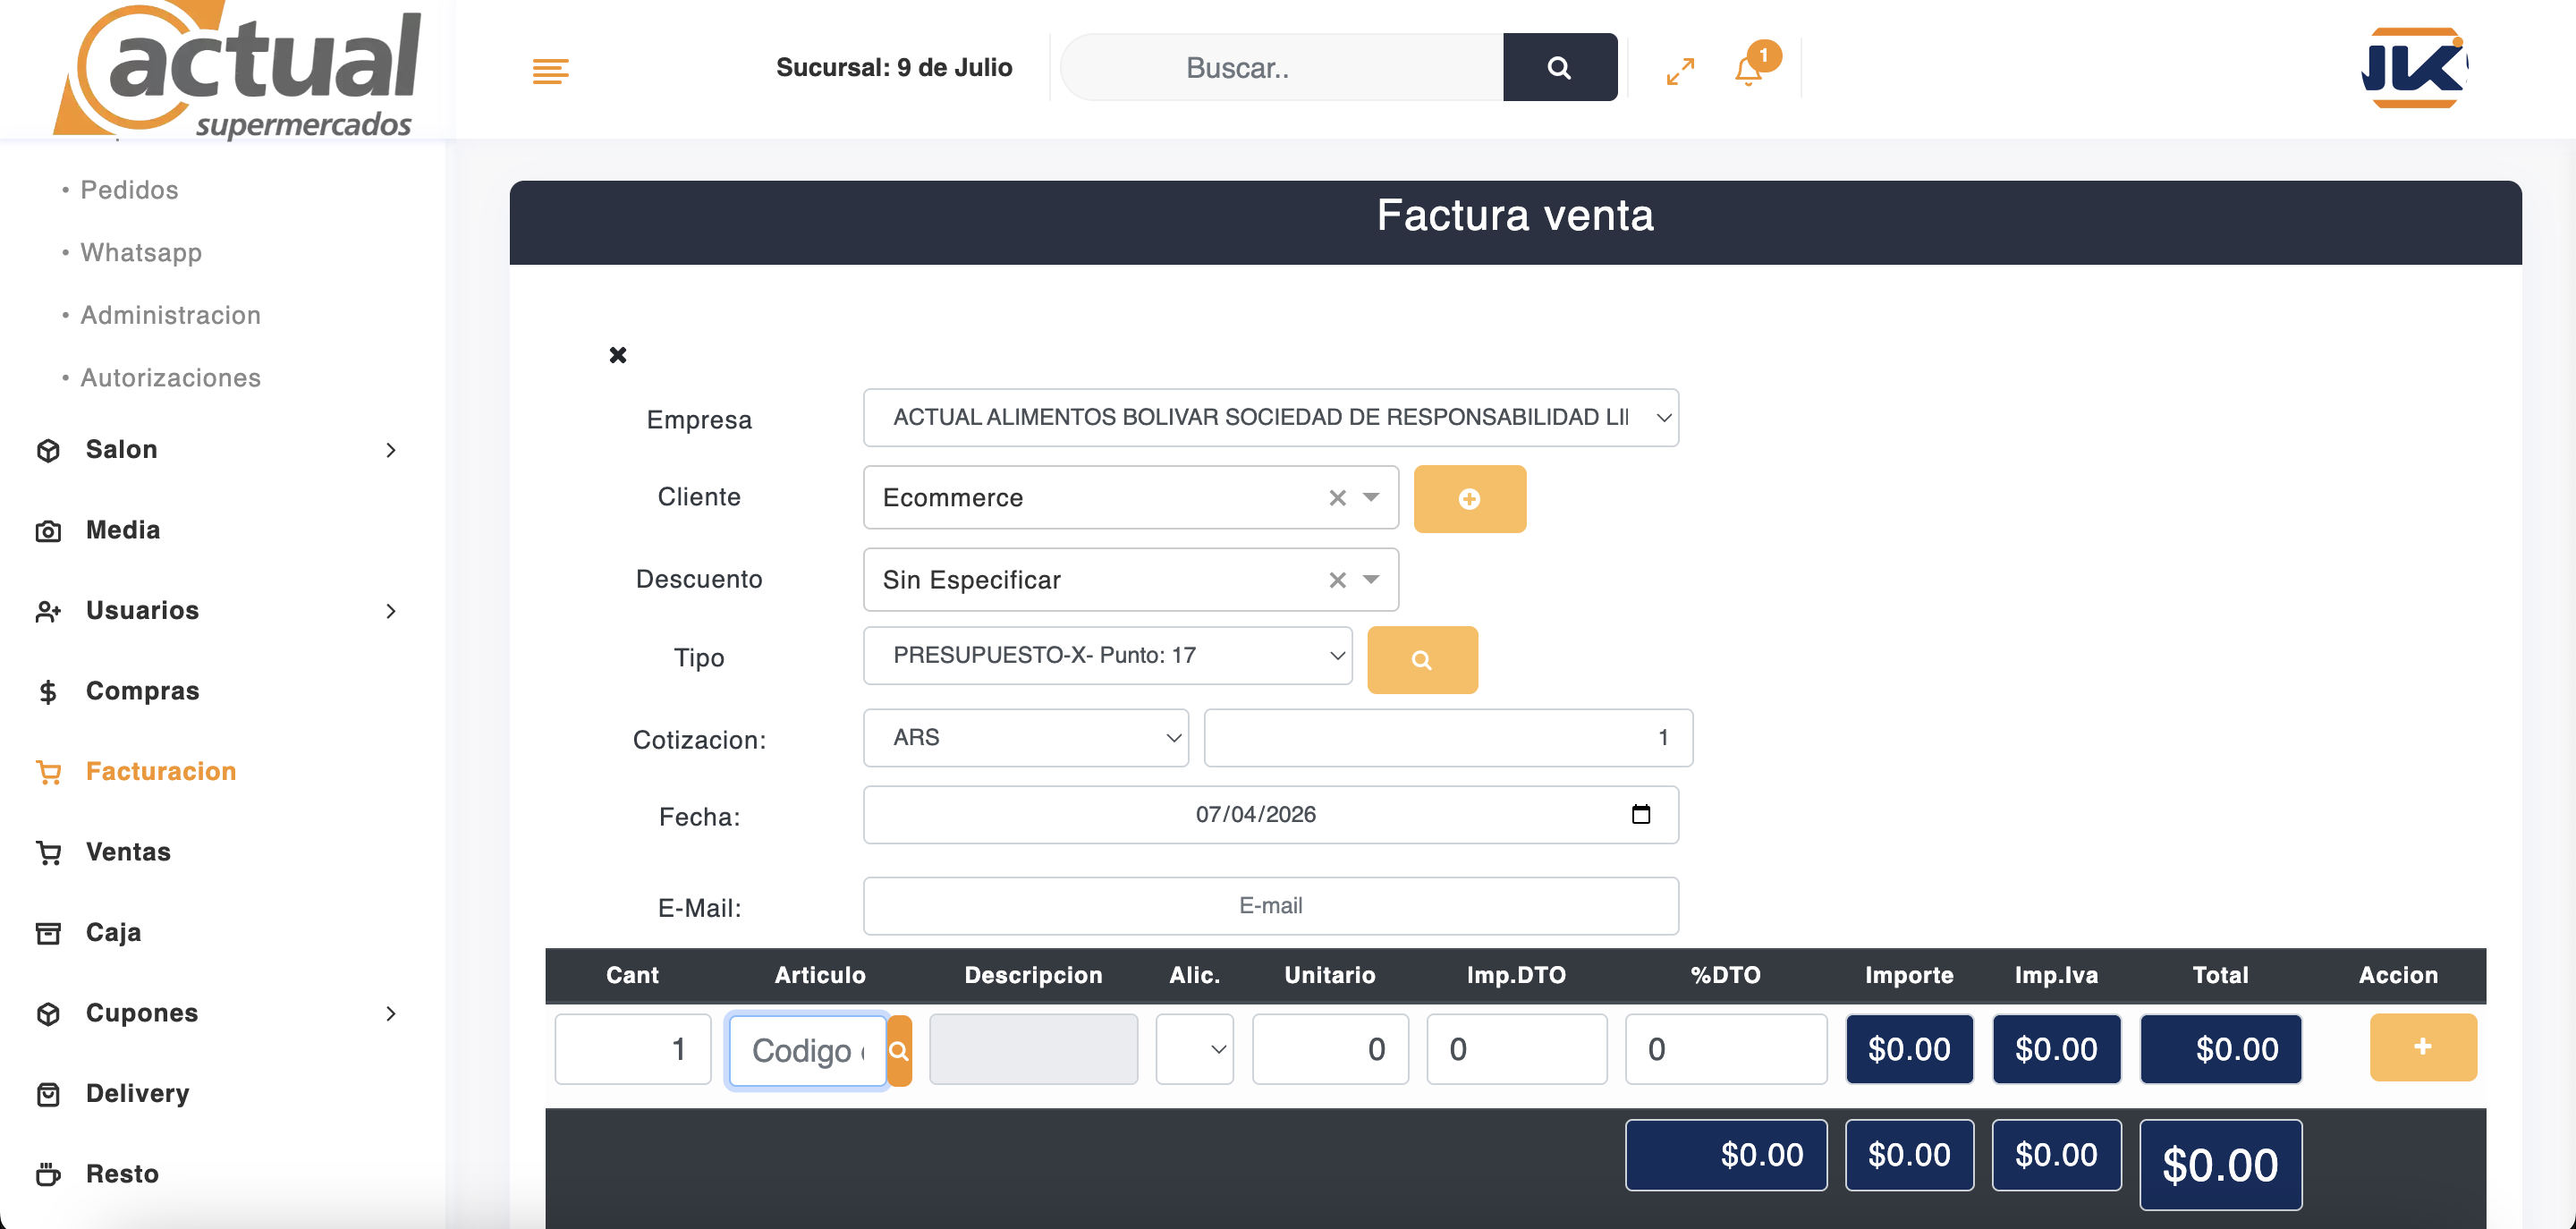Click the search magnifier in the top bar

[x=1559, y=67]
